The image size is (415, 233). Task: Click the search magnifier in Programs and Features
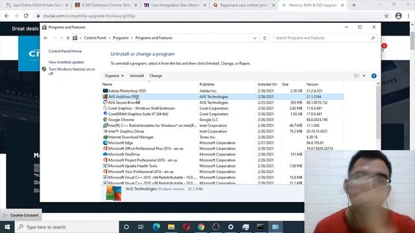pos(373,38)
